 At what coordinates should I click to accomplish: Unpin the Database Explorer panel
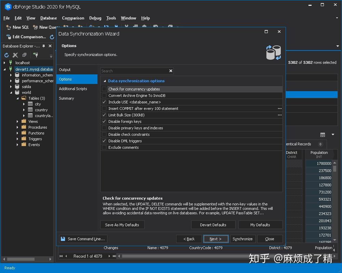pos(44,46)
